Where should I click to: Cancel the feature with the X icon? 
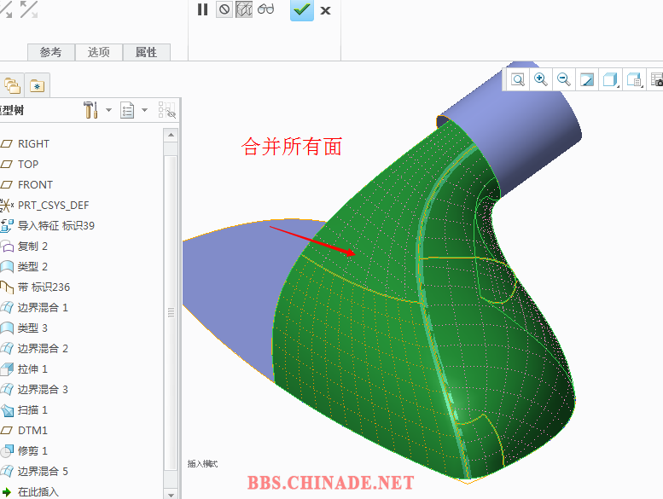325,11
